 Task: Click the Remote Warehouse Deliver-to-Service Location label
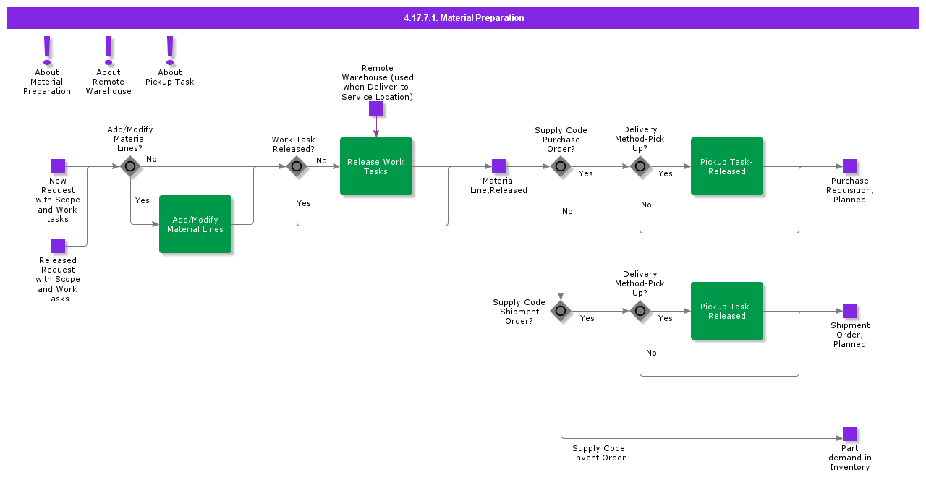(378, 82)
